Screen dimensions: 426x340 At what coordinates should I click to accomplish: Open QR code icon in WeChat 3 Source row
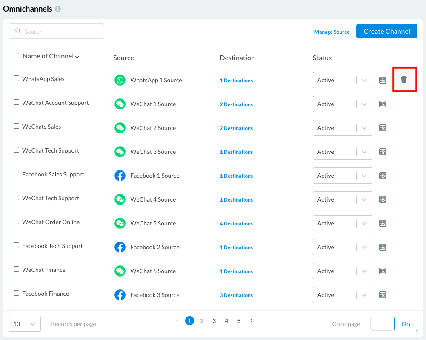pos(383,152)
